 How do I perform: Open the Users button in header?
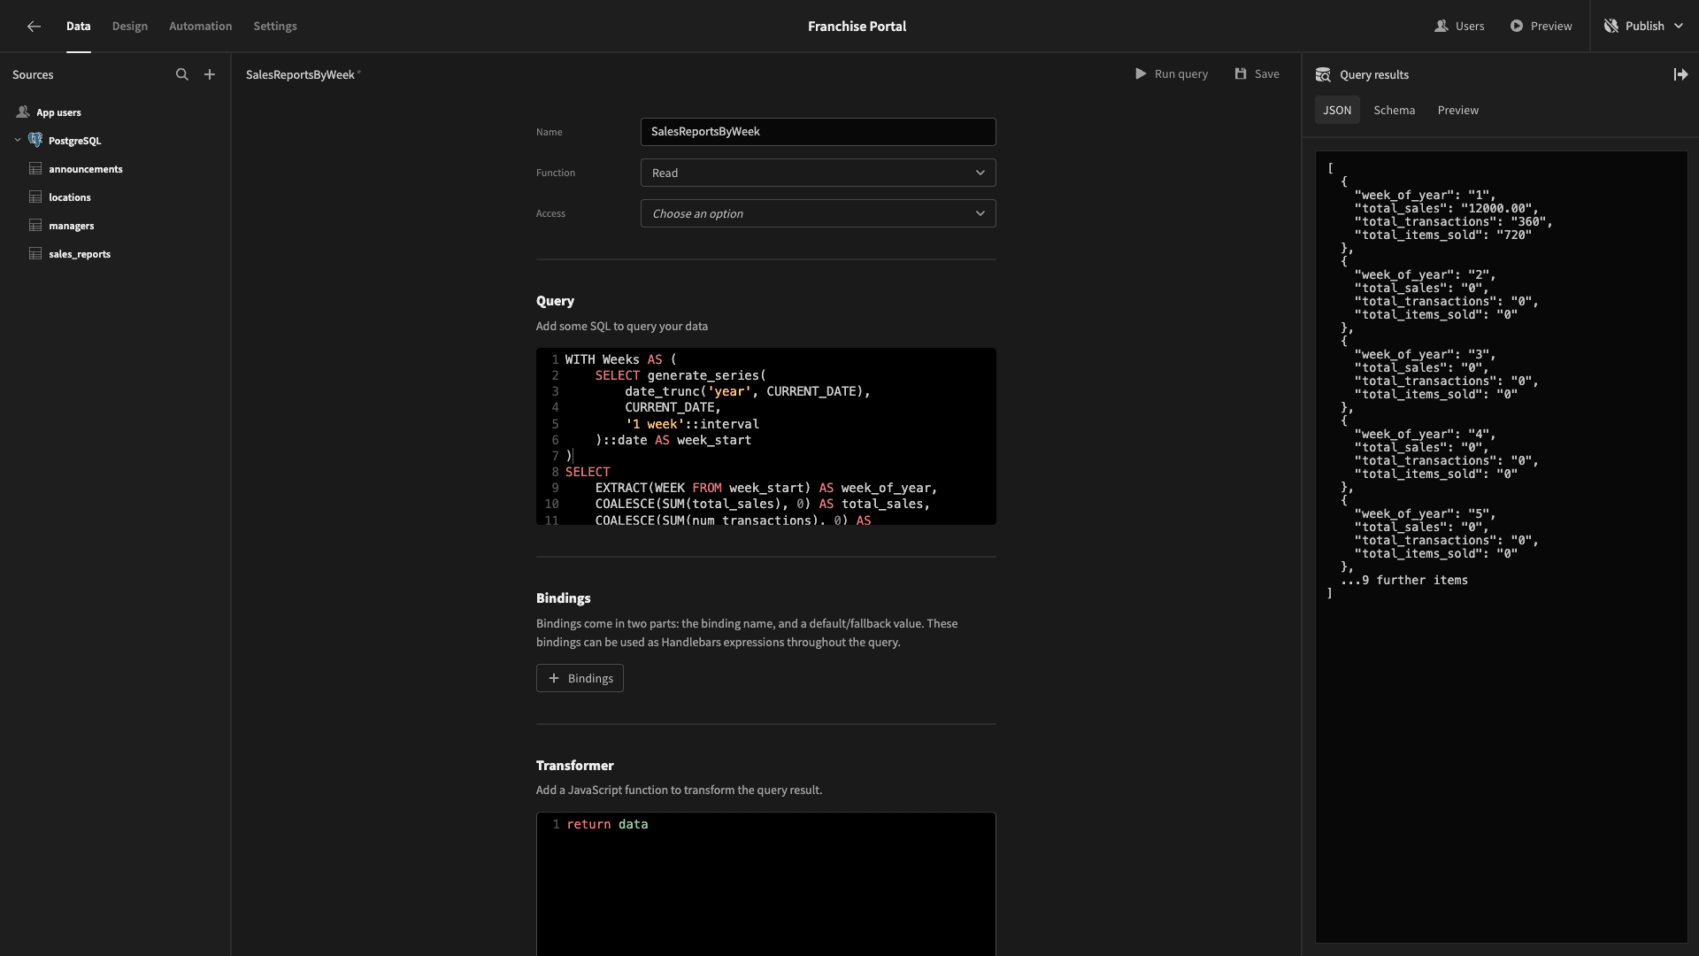click(x=1459, y=27)
